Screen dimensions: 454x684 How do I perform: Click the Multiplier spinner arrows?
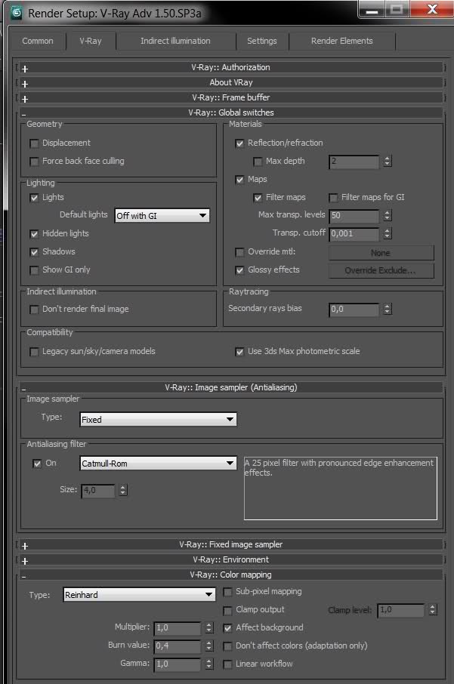(x=209, y=628)
